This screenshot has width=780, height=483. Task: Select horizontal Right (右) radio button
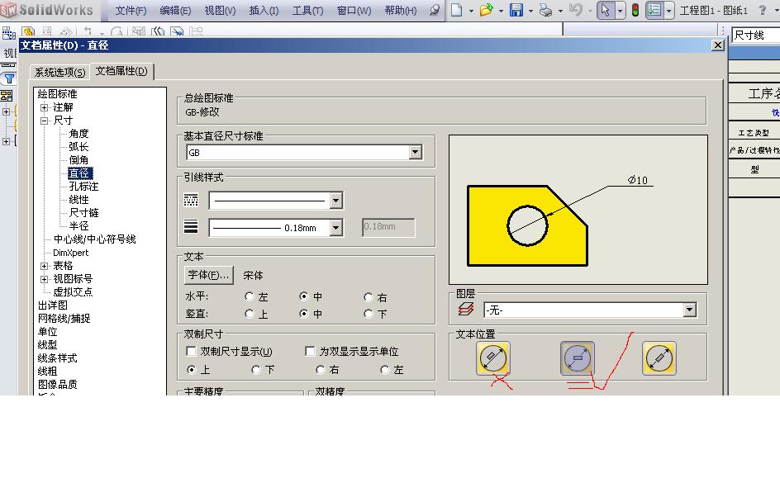tap(369, 297)
